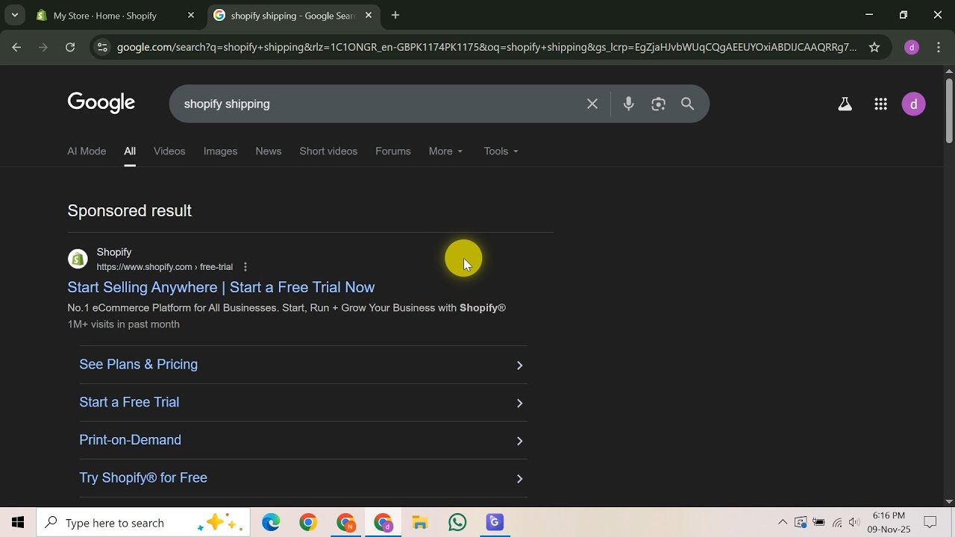Go back to the previous page
The image size is (955, 537).
16,47
